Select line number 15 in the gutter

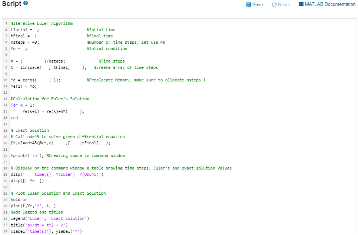5,111
